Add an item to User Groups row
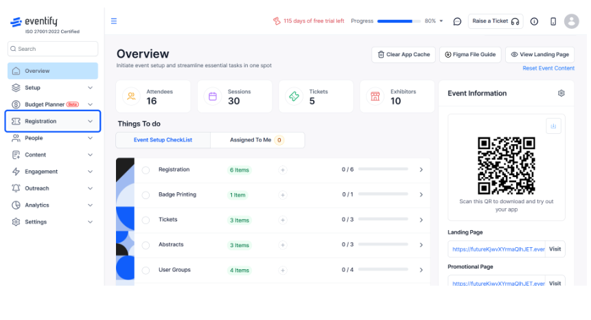Viewport: 591px width, 320px height. click(283, 271)
